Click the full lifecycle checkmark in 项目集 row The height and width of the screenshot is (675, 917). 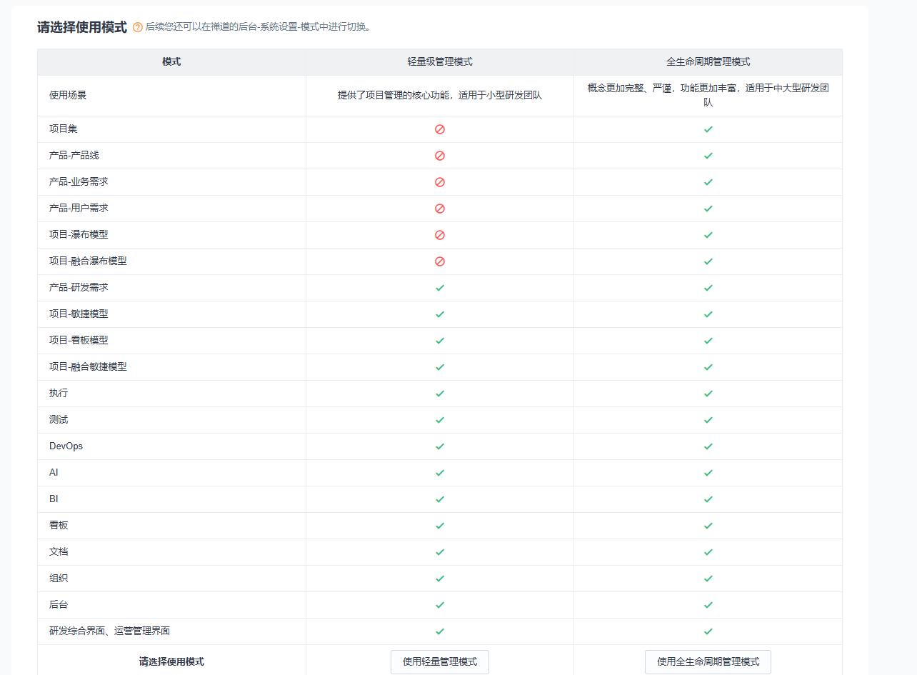click(708, 129)
